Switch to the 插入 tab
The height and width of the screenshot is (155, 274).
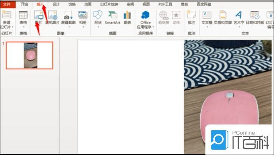(x=40, y=4)
